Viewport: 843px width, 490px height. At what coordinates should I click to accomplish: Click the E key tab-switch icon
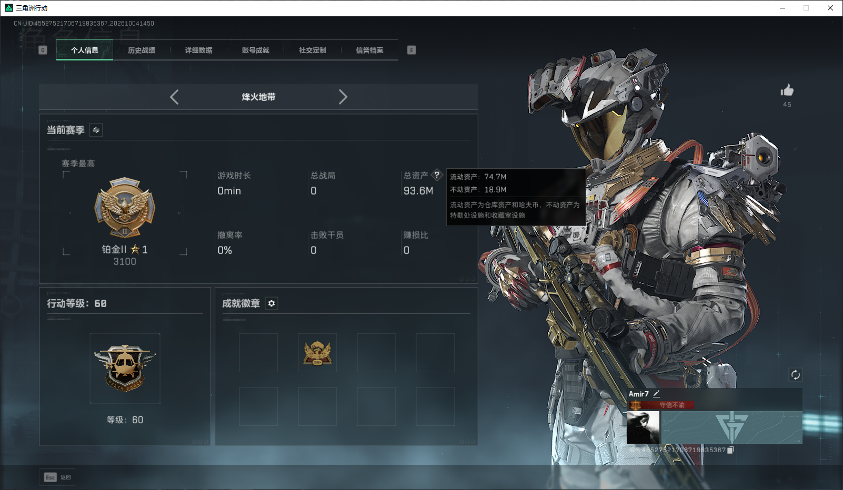pyautogui.click(x=412, y=50)
